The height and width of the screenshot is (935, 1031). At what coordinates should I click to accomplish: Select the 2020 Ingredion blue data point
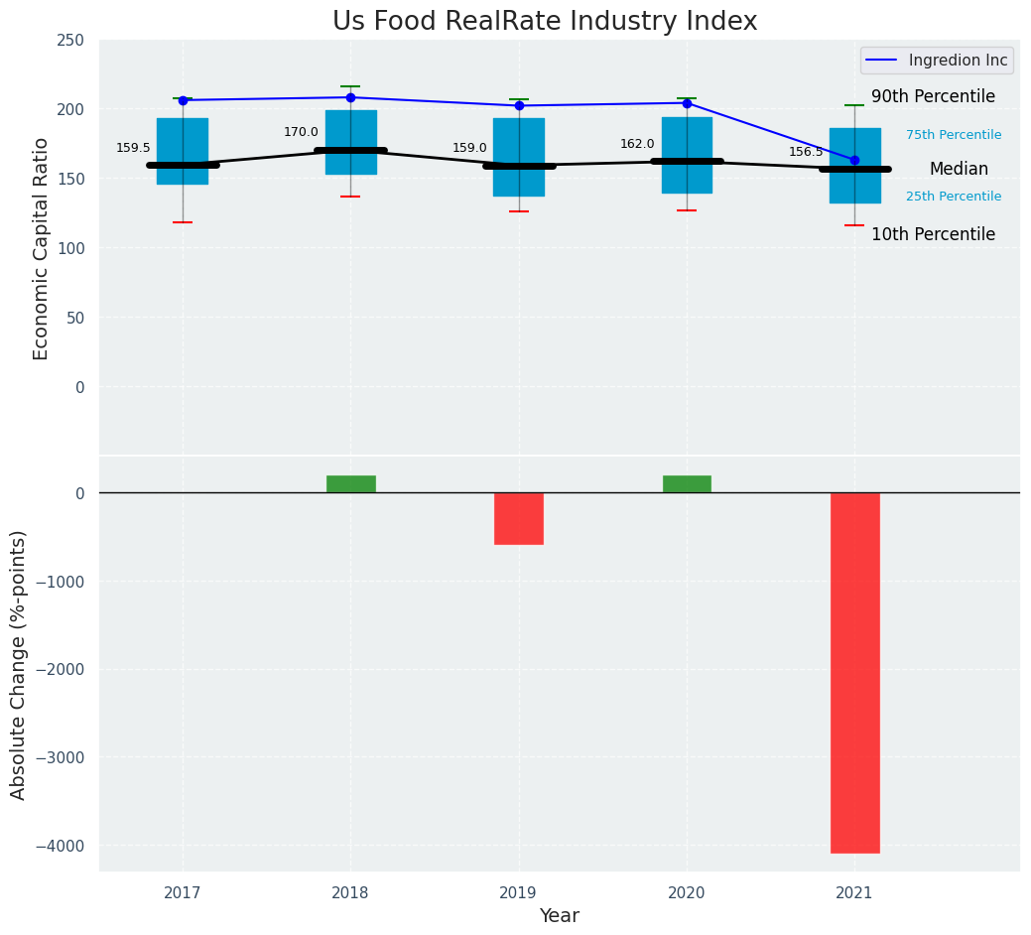(687, 103)
